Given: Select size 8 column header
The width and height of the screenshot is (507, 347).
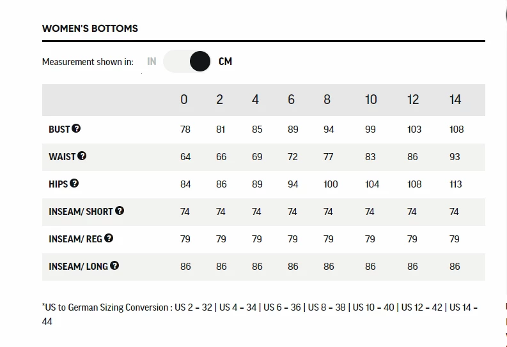Looking at the screenshot, I should (x=327, y=100).
